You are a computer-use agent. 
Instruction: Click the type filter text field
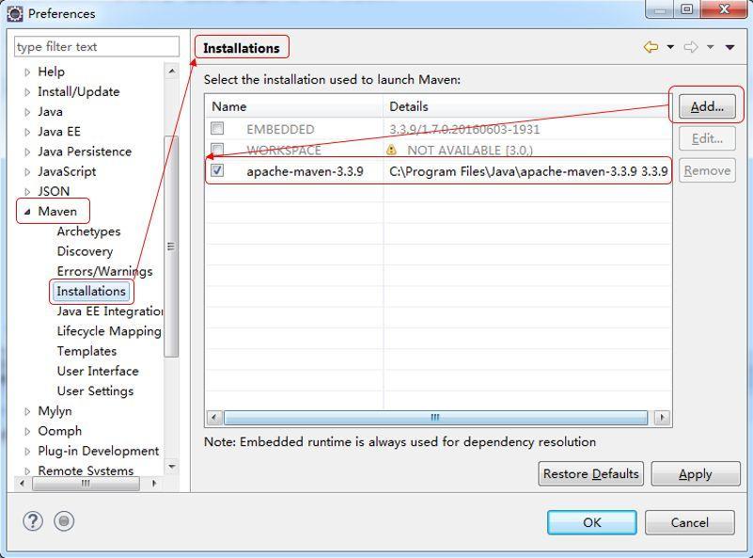coord(97,47)
